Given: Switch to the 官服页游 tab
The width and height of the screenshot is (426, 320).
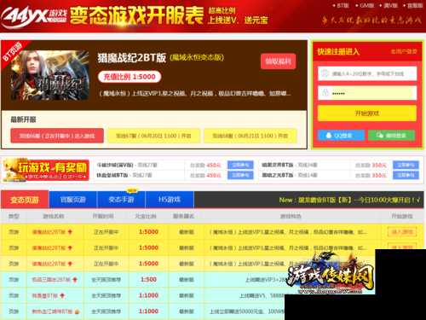Looking at the screenshot, I should tap(72, 200).
